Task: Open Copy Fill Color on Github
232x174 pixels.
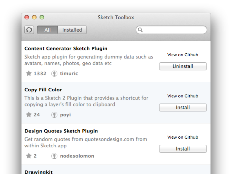Action: 183,96
